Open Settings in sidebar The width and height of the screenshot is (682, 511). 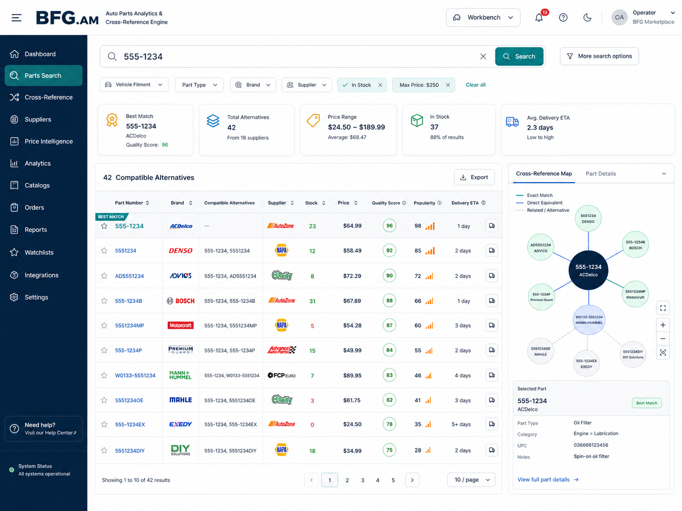(43, 297)
